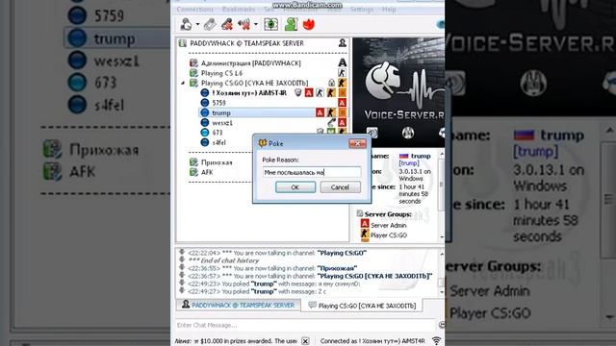Click red A badge on AiMST4R row
Viewport: 616px width, 346px height.
point(309,92)
